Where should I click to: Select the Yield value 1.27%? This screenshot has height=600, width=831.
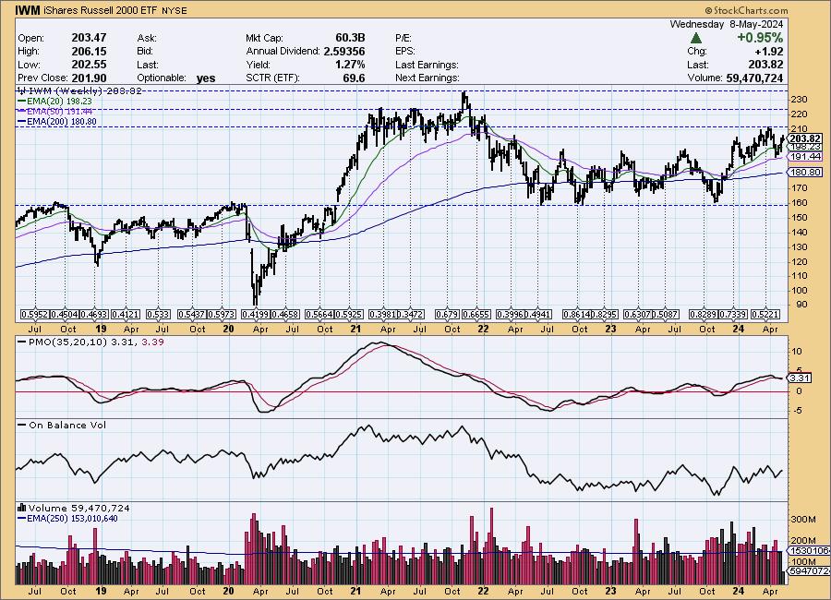pos(350,64)
